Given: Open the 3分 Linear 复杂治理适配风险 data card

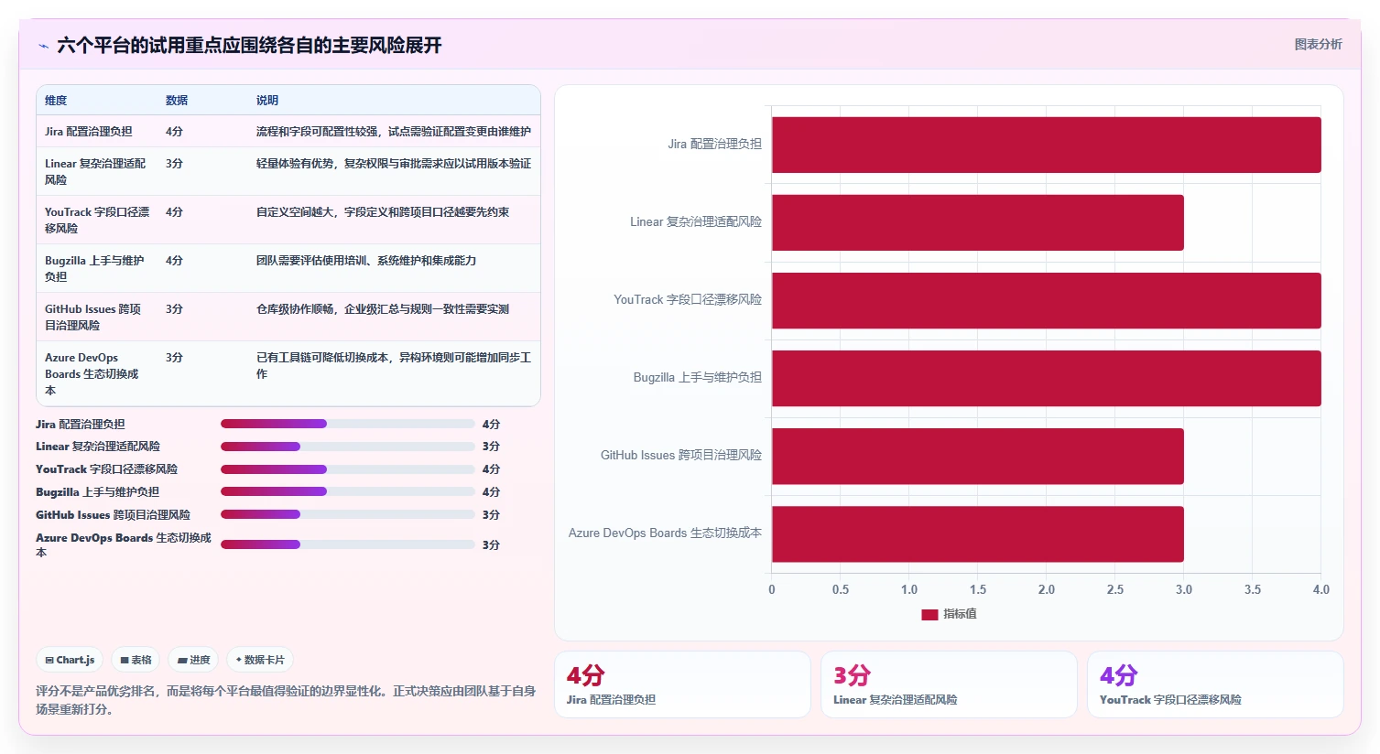Looking at the screenshot, I should [949, 684].
